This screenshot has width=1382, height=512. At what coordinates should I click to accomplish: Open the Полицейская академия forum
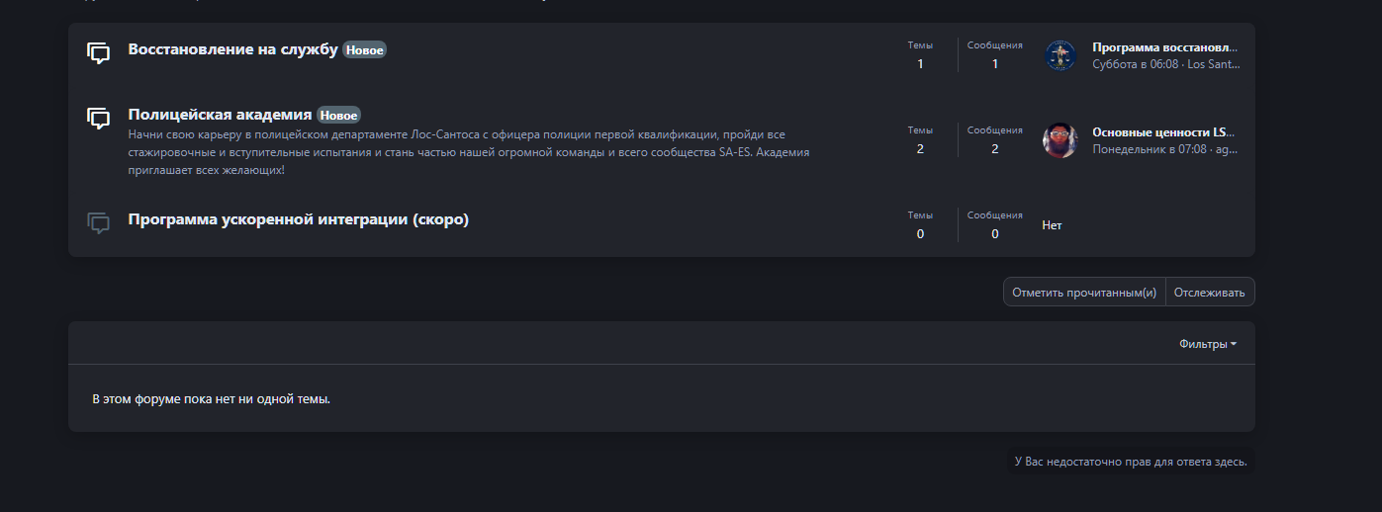click(x=221, y=115)
